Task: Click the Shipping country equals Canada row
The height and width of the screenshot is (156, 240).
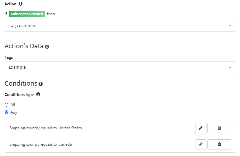Action: (x=120, y=144)
